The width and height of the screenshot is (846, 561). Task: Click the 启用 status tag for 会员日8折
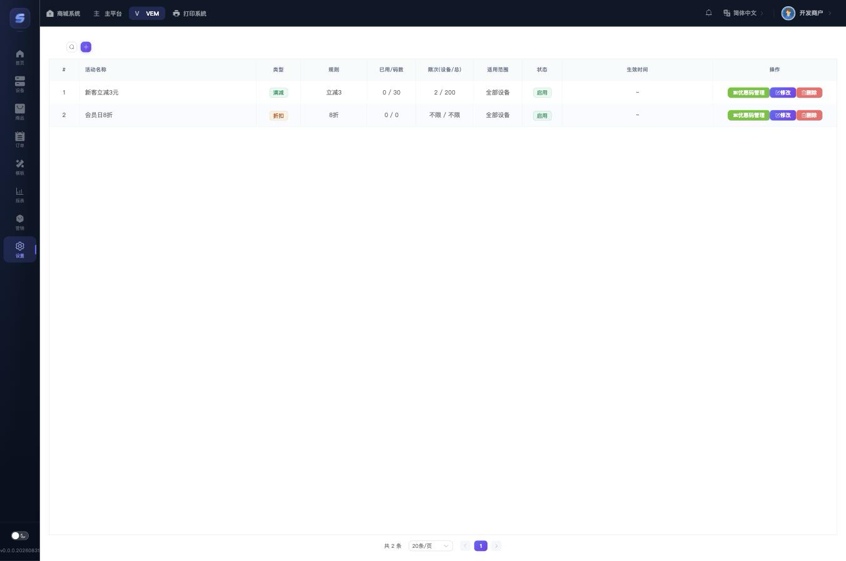pyautogui.click(x=542, y=115)
